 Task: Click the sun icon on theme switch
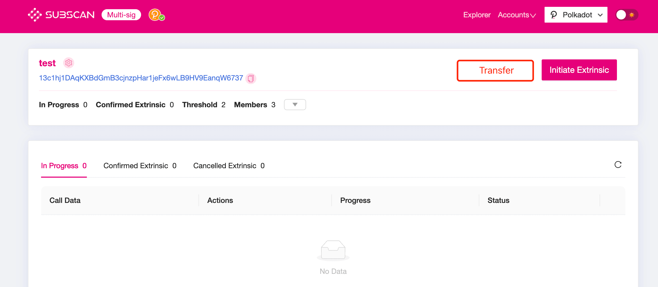(632, 15)
